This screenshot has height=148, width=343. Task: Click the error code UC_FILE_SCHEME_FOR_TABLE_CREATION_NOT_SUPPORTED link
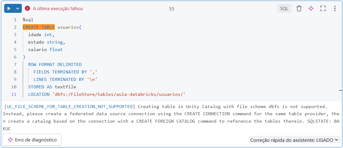70,107
